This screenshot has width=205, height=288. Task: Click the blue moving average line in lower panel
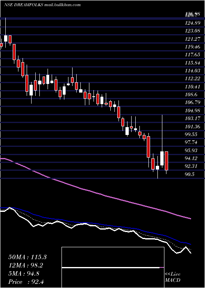coord(95,223)
